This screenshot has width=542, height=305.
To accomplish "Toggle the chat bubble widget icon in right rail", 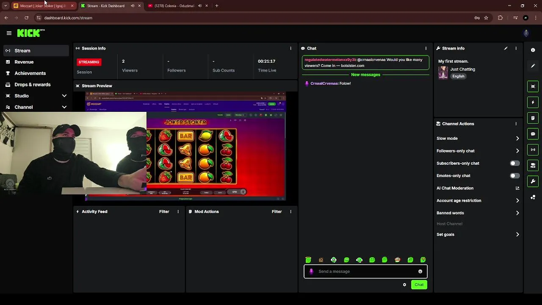I will [x=533, y=134].
